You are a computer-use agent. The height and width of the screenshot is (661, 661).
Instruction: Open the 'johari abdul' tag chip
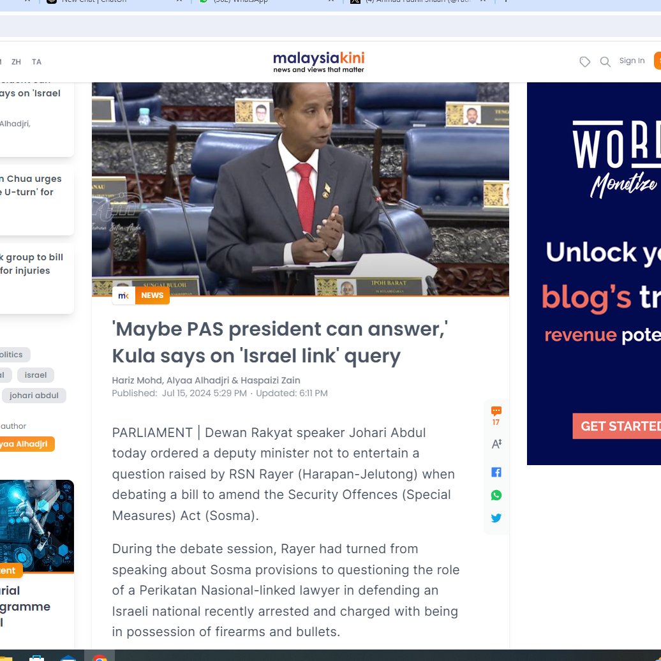click(34, 396)
